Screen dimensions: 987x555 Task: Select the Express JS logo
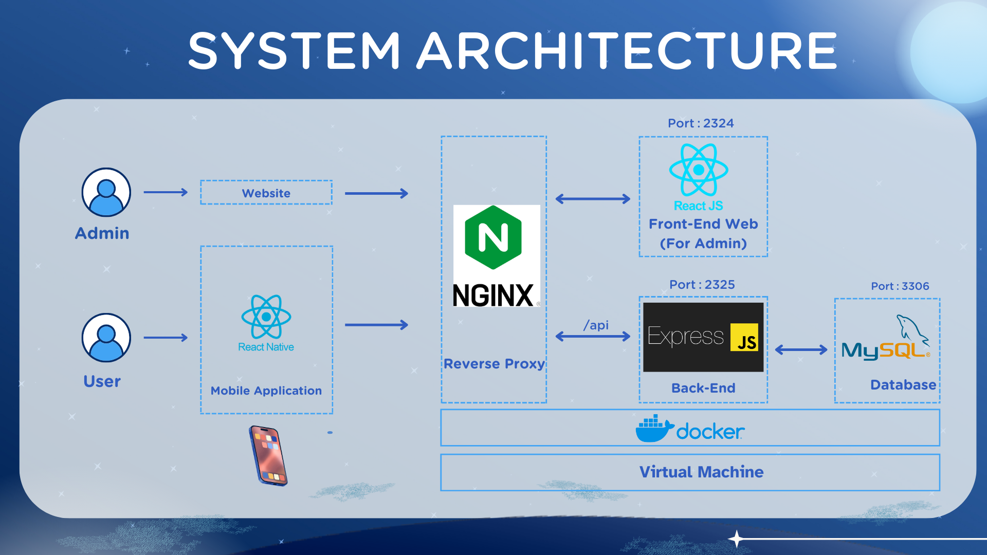(x=703, y=337)
